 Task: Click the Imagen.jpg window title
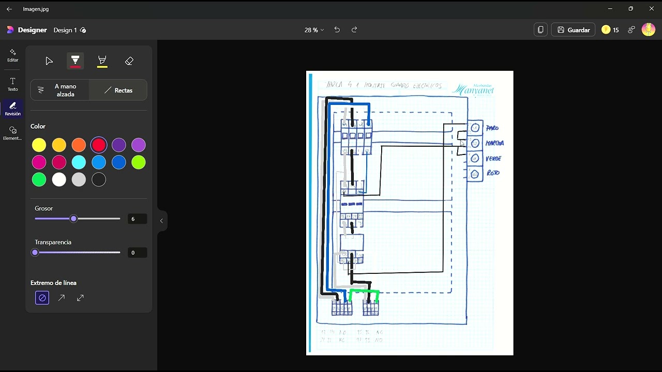pos(36,9)
